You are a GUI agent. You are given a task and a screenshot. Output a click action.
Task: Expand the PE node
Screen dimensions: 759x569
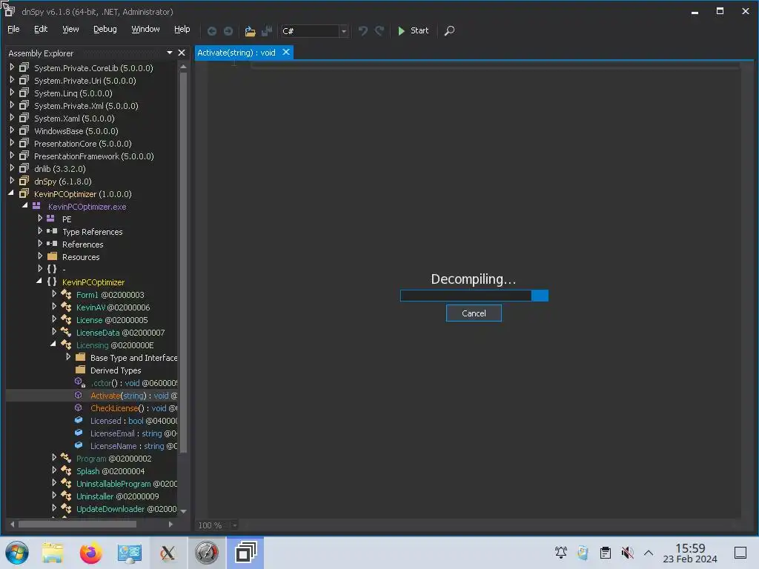[40, 219]
